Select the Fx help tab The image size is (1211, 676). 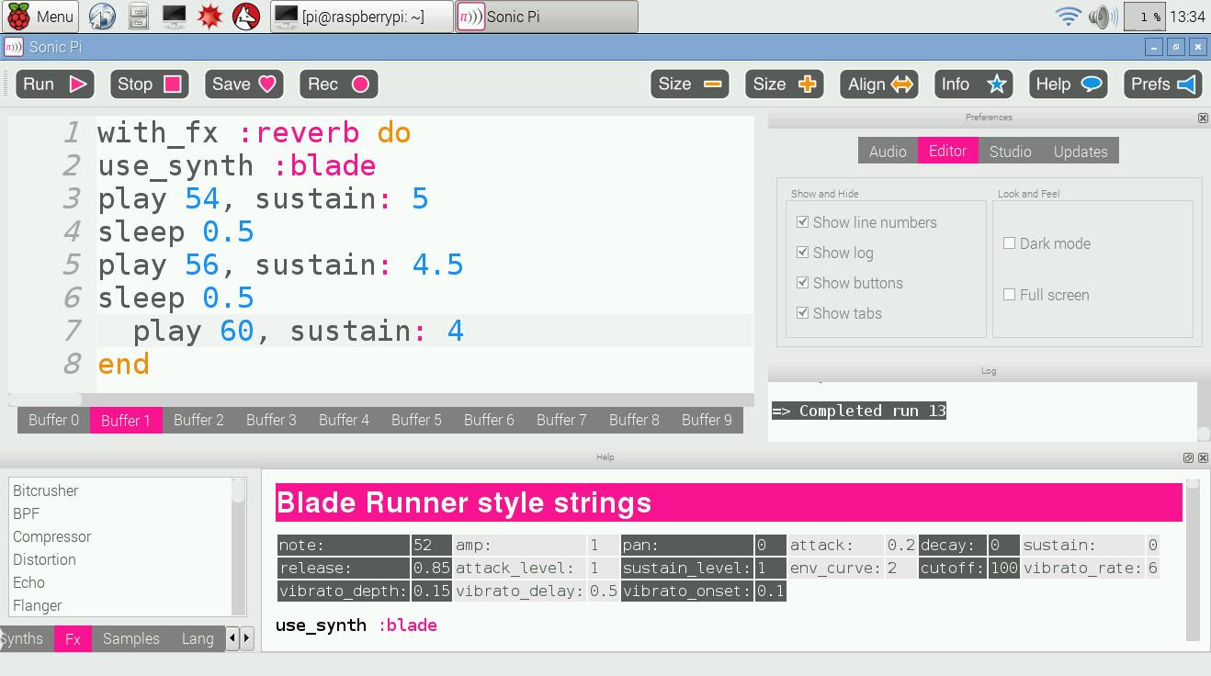click(x=73, y=638)
